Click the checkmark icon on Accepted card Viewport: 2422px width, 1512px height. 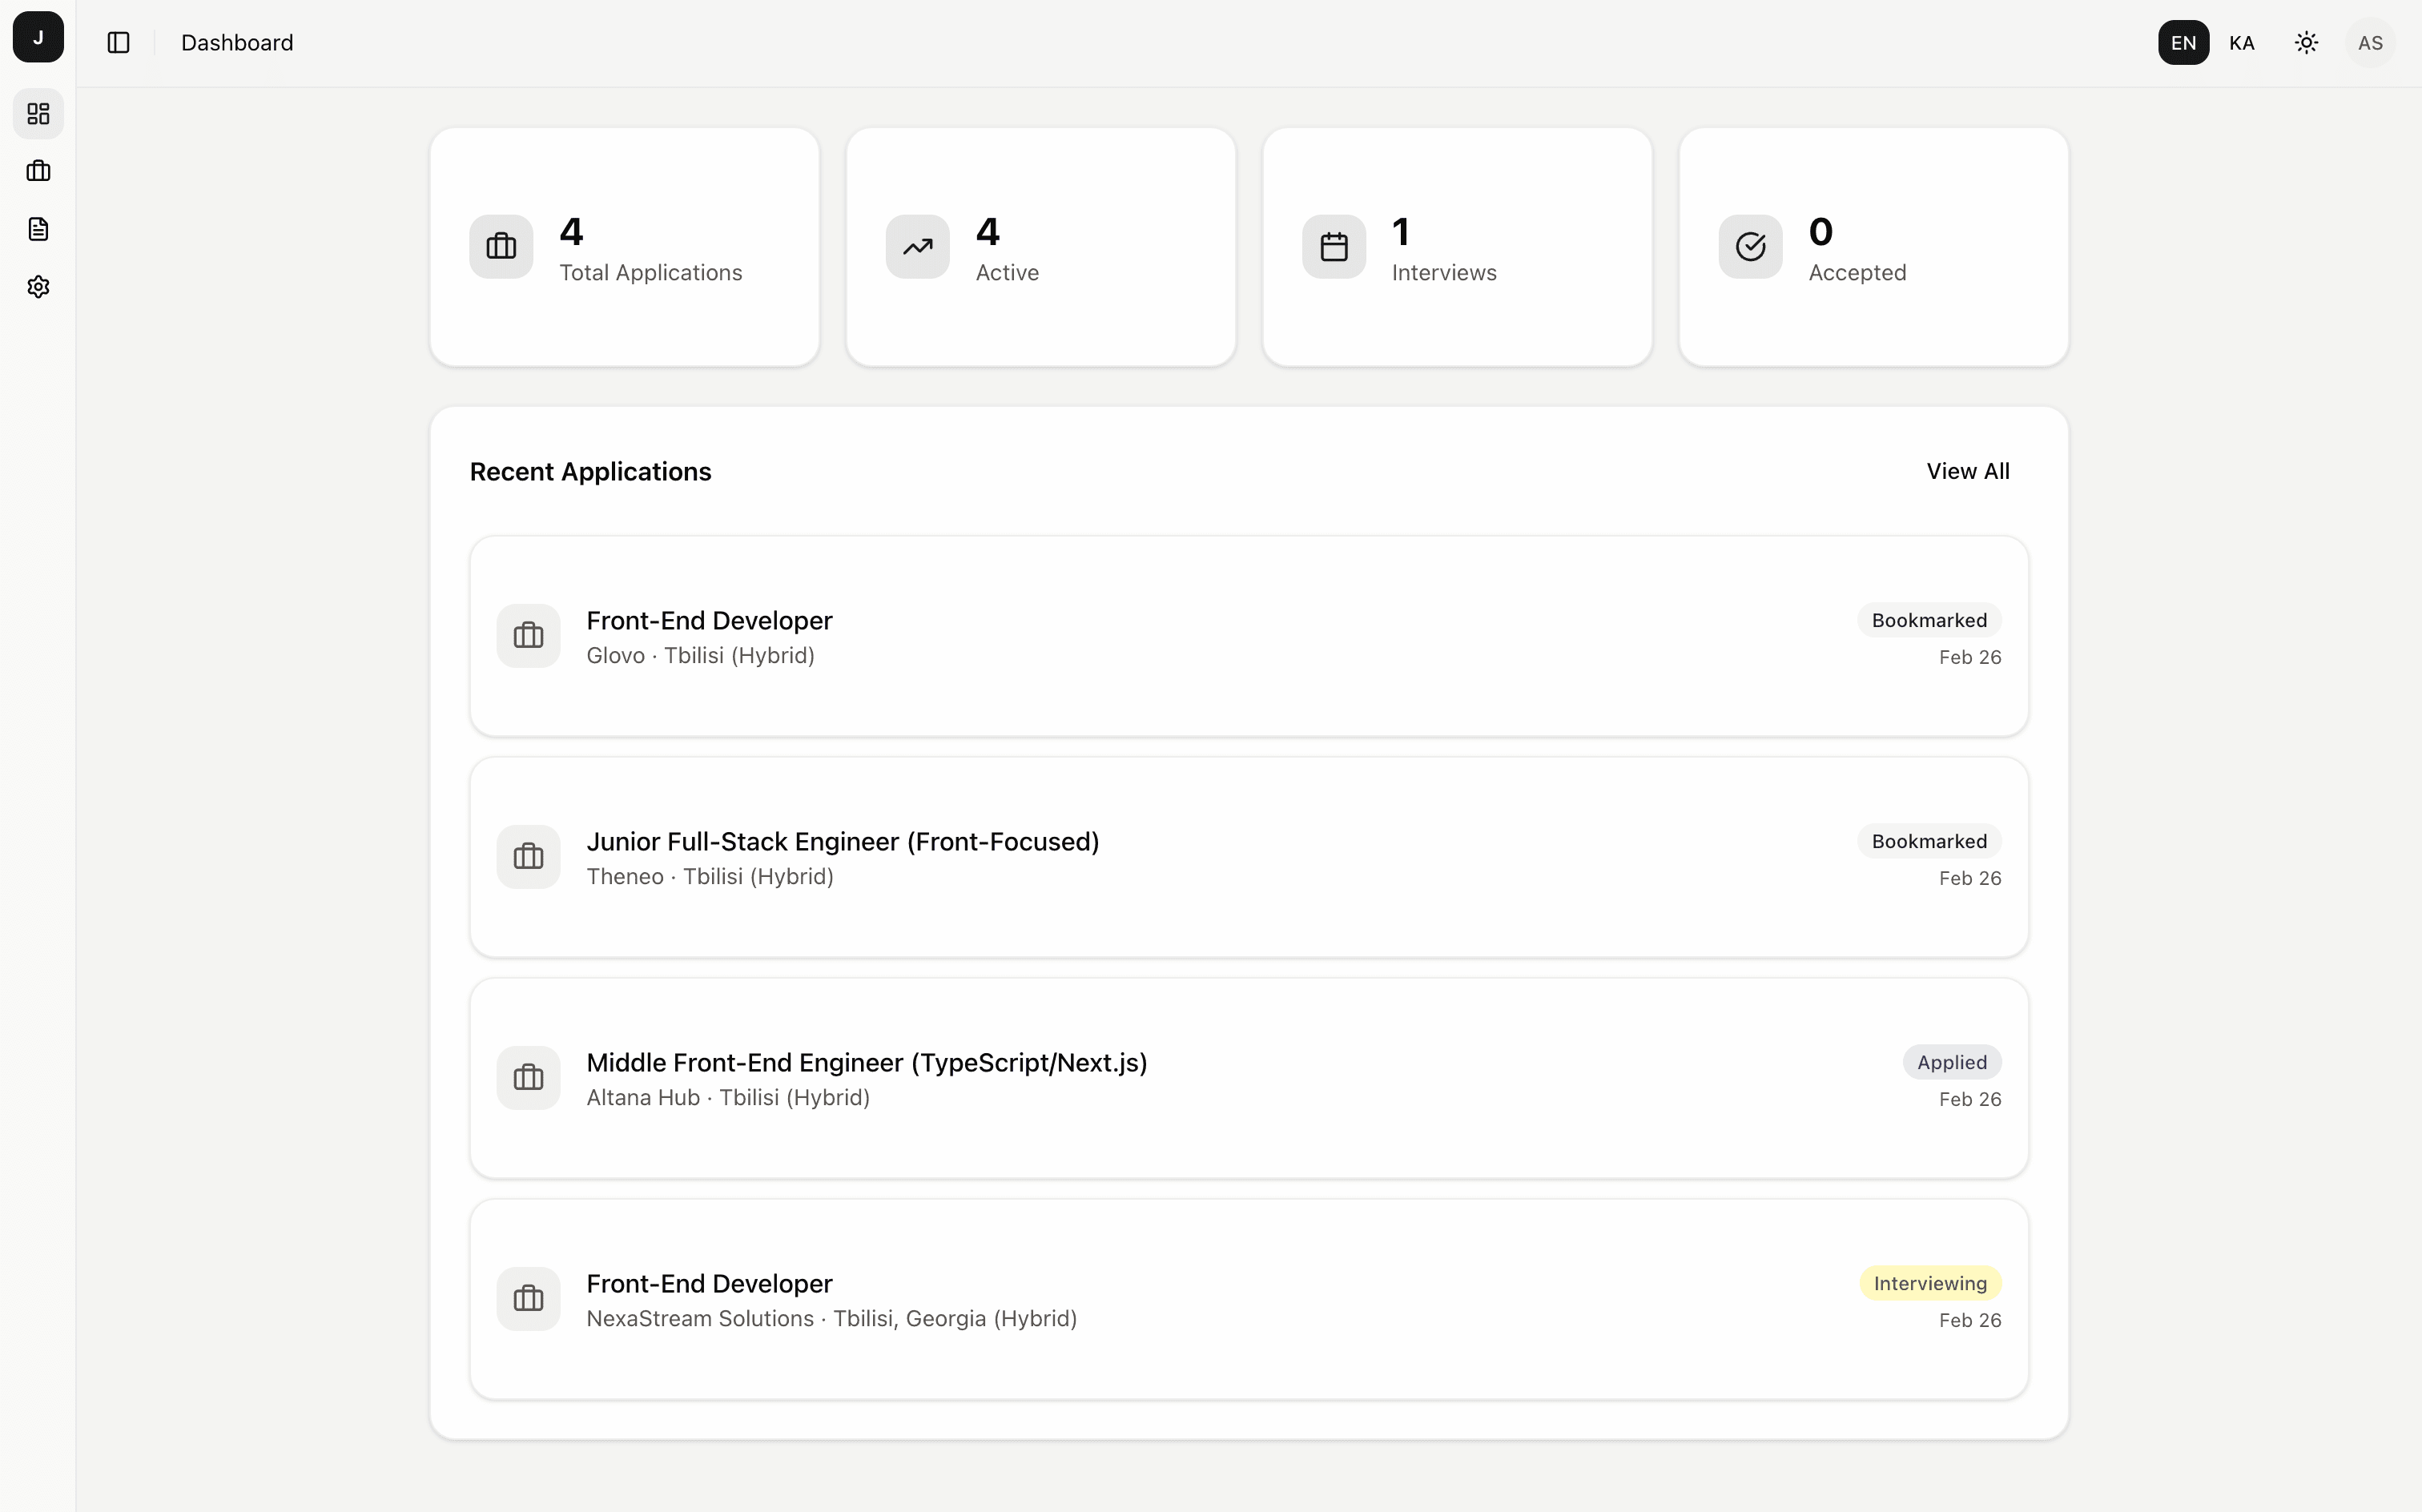[1749, 246]
